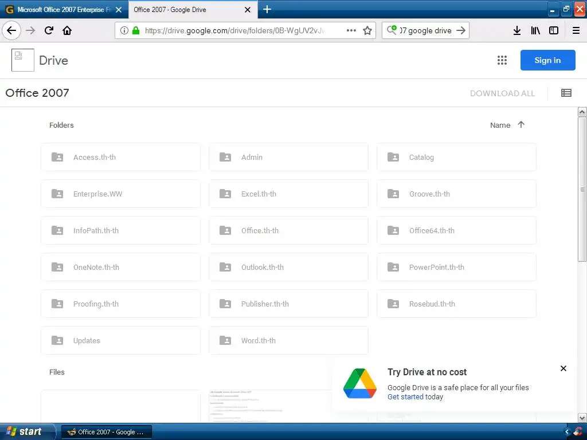
Task: Open the PowerPoint.th-th folder
Action: point(456,267)
